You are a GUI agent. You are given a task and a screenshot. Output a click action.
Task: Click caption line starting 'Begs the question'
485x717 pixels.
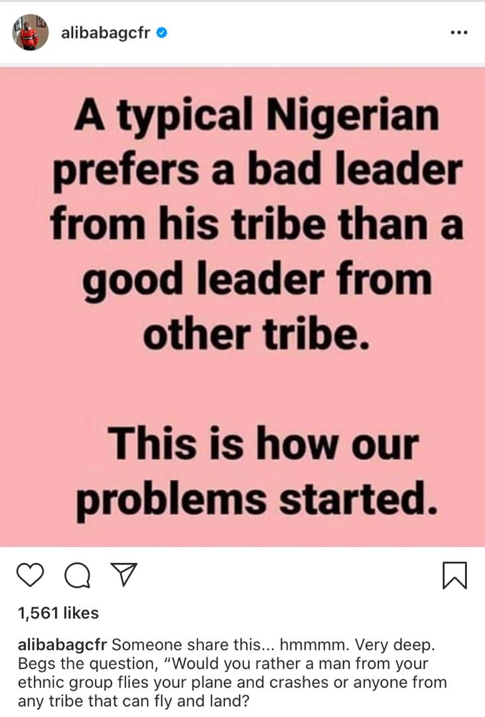tap(223, 664)
